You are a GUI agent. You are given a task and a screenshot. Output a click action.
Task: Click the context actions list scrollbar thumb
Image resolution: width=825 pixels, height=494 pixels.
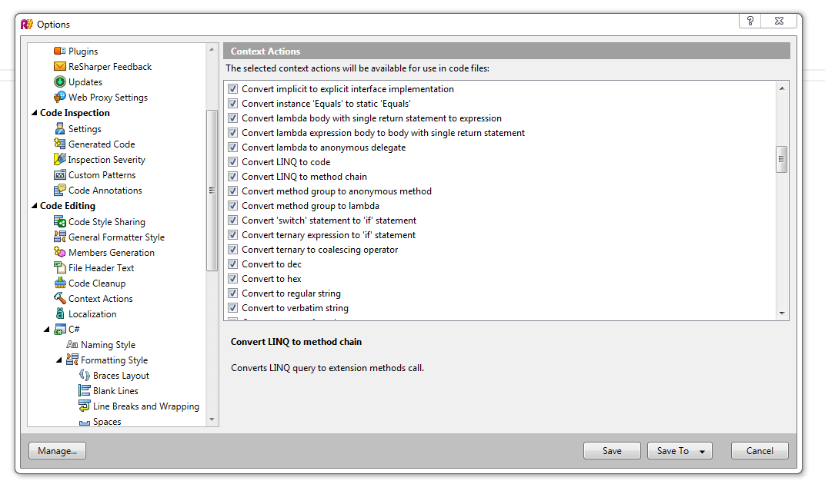(782, 159)
